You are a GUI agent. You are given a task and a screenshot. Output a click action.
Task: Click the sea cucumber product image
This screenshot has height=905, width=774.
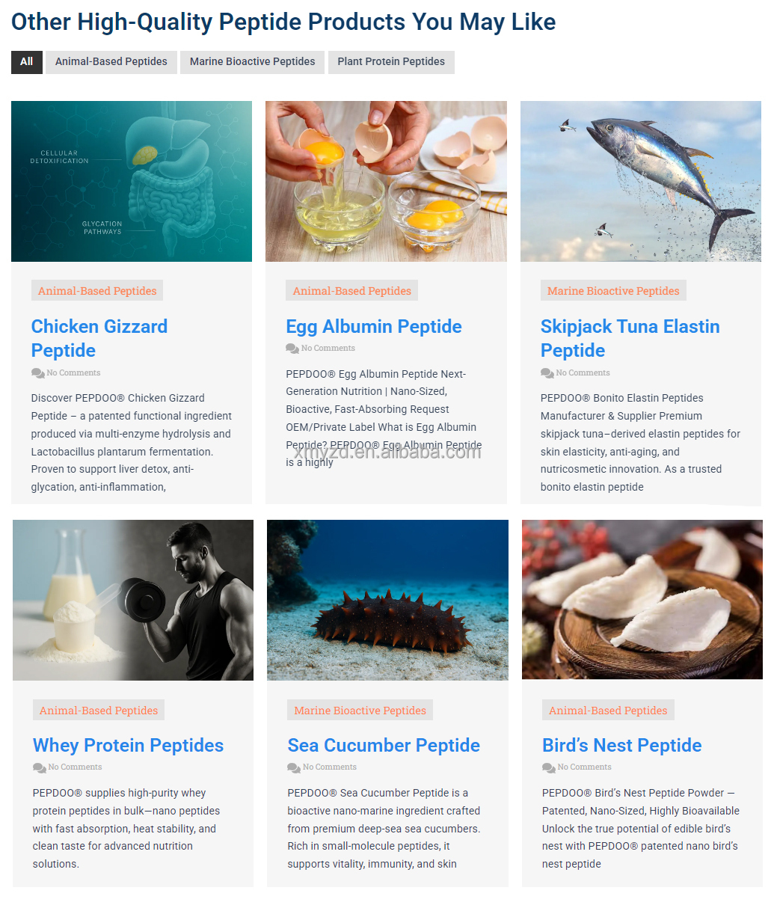click(387, 600)
